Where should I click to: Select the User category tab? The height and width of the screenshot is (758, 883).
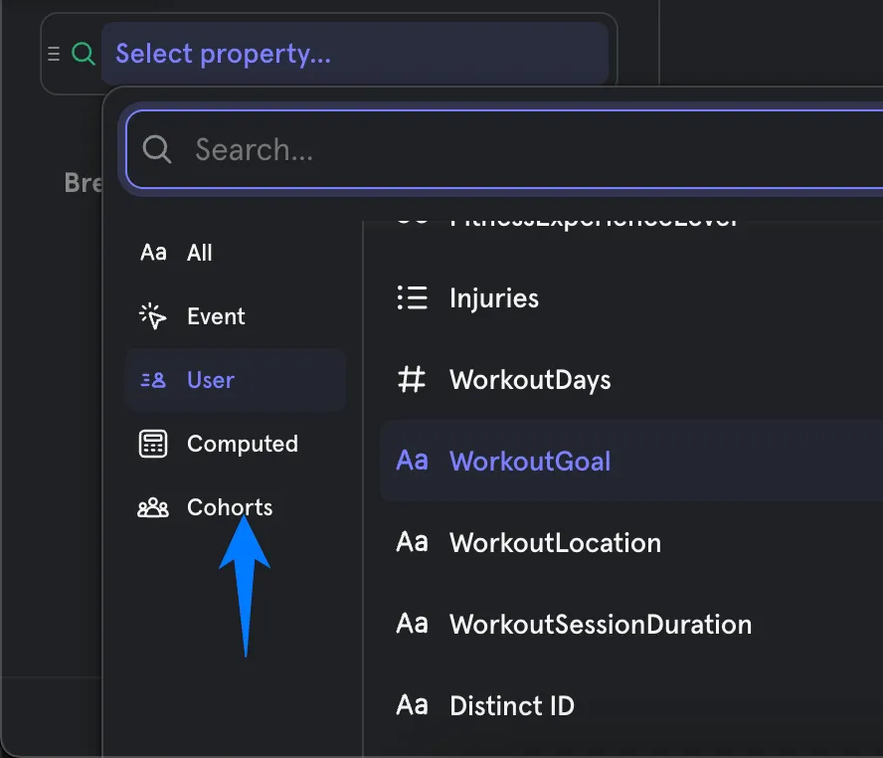tap(211, 380)
